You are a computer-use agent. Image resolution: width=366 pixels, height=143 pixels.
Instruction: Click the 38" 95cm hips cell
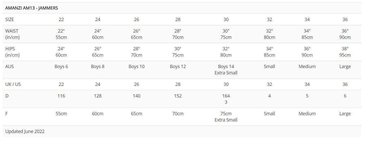click(x=345, y=52)
